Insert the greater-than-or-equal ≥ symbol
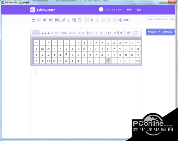This screenshot has width=178, height=141. pyautogui.click(x=72, y=49)
